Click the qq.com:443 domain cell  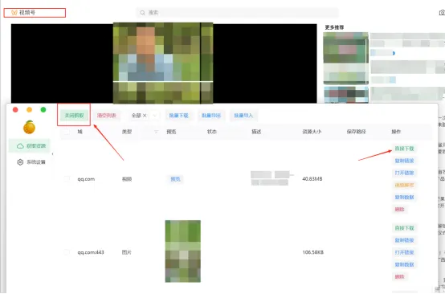[91, 252]
